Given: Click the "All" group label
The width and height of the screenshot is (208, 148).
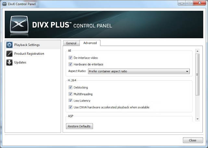Looking at the screenshot, I should click(x=70, y=51).
